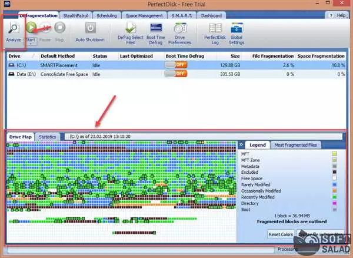Open the Scheduling tab
Viewport: 353px width, 258px height.
tap(106, 15)
